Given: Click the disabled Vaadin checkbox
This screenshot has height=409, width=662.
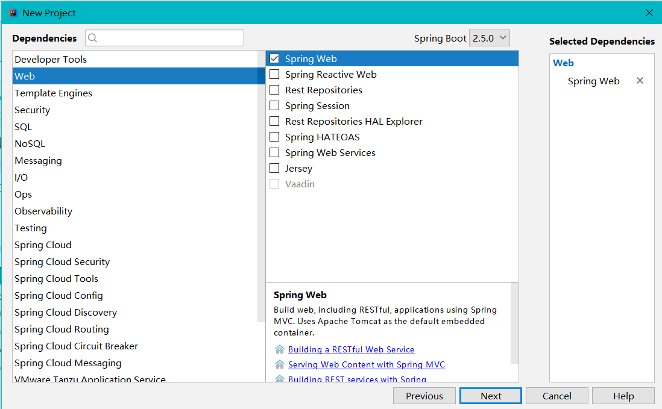Looking at the screenshot, I should point(274,184).
